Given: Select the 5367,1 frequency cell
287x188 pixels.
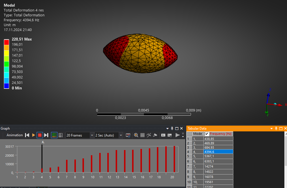Looking at the screenshot, I should pyautogui.click(x=218, y=156).
